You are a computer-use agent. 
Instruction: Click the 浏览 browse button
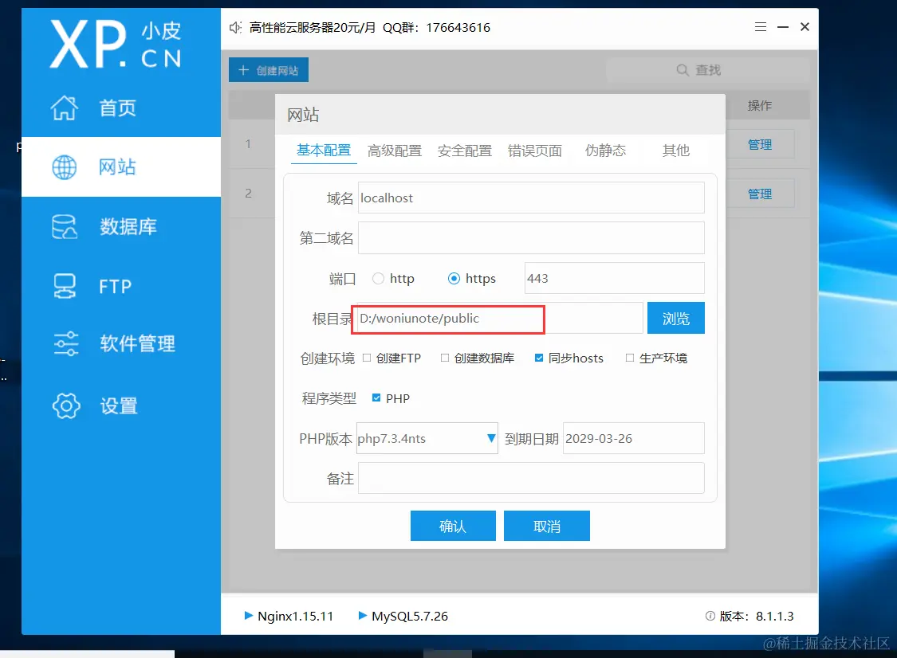click(675, 318)
